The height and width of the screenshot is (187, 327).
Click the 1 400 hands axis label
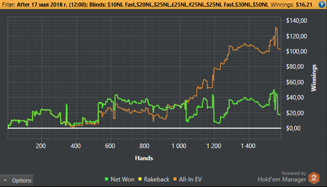[248, 146]
